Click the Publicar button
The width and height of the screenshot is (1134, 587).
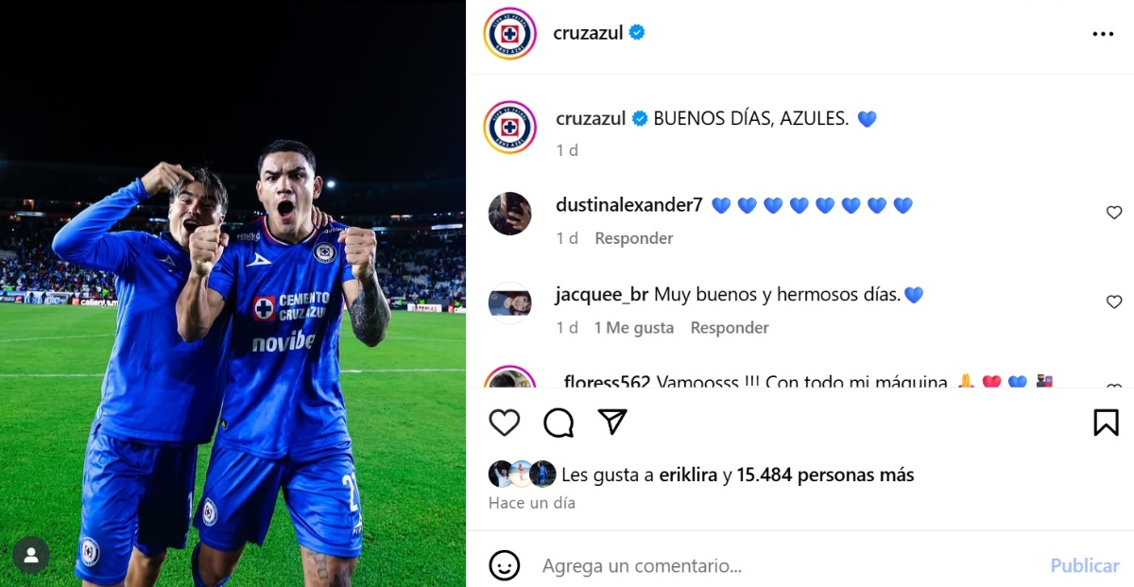(1085, 565)
